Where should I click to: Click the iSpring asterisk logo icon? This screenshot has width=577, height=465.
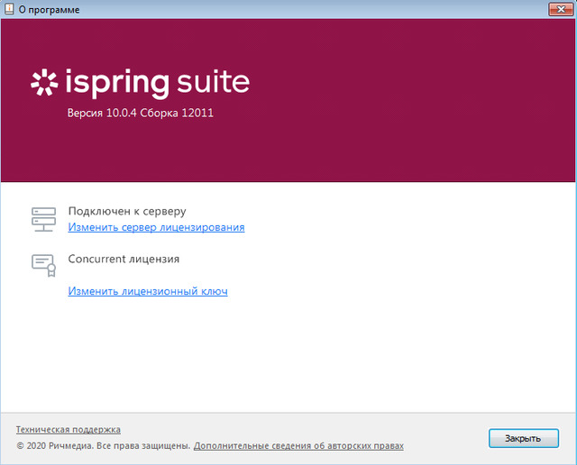(x=43, y=82)
